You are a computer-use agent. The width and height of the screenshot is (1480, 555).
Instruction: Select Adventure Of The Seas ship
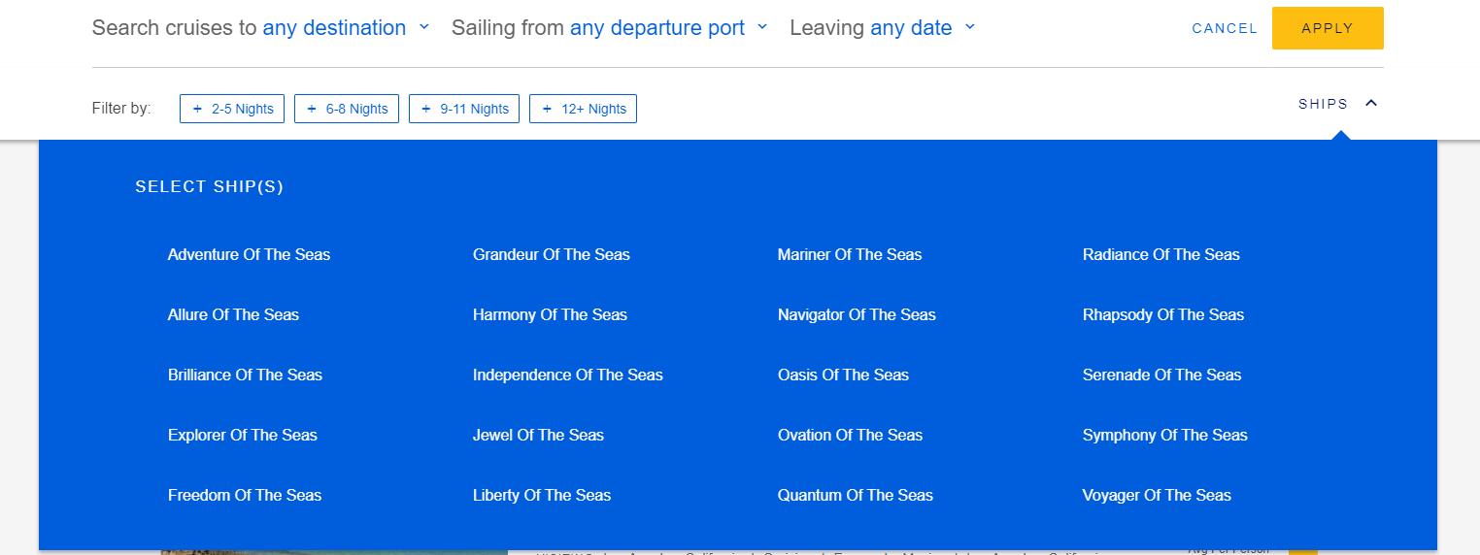(x=249, y=254)
